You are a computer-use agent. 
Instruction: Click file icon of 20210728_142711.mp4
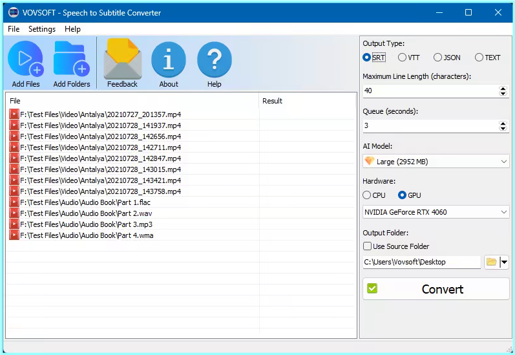(x=14, y=147)
